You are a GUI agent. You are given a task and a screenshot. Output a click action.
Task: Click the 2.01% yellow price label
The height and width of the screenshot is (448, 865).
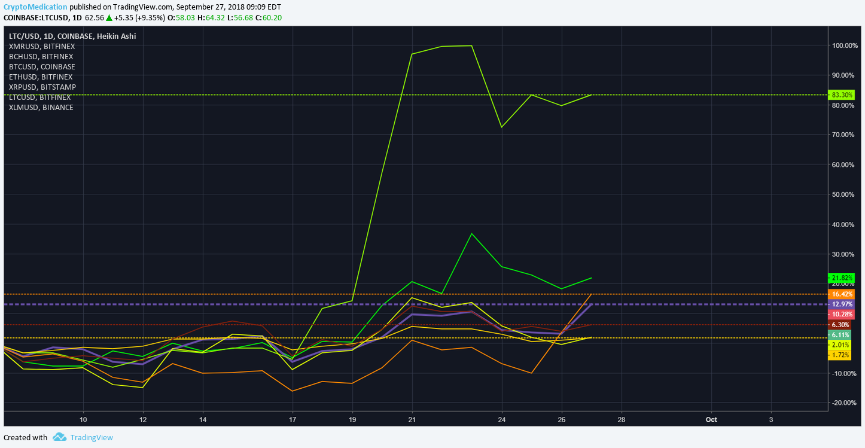pyautogui.click(x=840, y=345)
